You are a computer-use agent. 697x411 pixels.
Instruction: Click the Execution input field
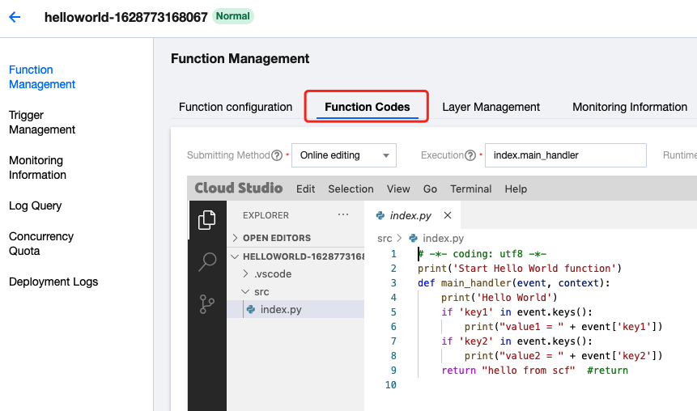point(565,155)
